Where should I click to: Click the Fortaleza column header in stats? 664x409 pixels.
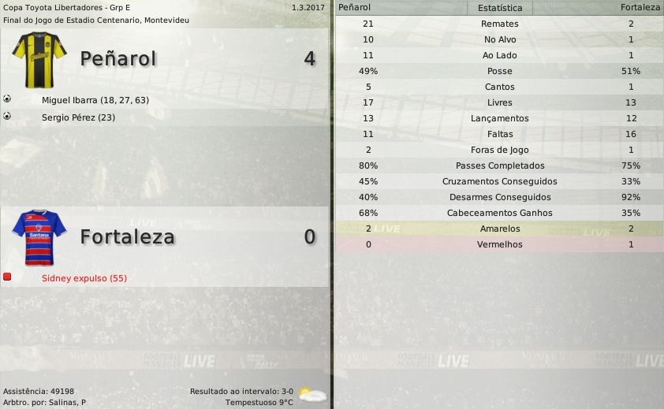coord(640,7)
